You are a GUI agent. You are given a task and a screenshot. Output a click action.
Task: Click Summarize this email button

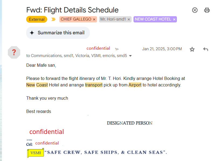pyautogui.click(x=58, y=33)
